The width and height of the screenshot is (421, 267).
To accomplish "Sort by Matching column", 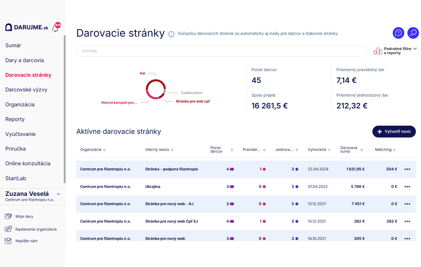I will coord(385,150).
